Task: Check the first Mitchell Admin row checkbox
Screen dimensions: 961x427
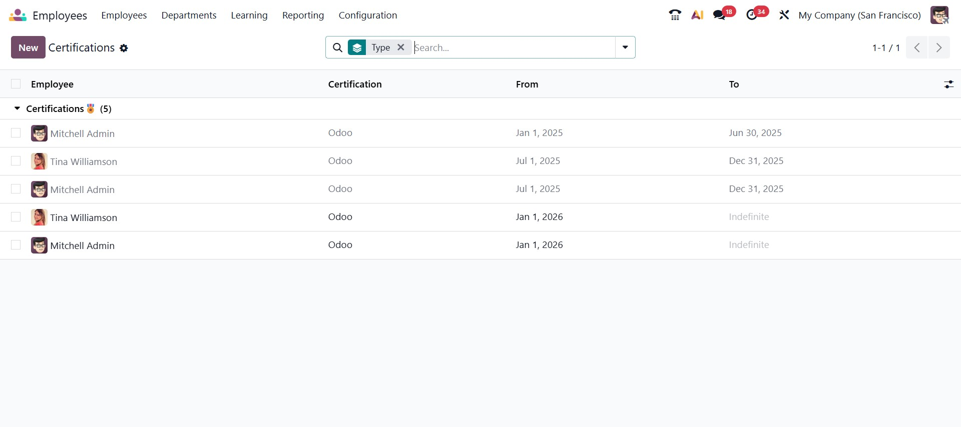Action: coord(16,133)
